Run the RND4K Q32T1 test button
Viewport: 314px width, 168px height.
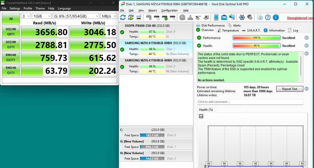click(11, 57)
